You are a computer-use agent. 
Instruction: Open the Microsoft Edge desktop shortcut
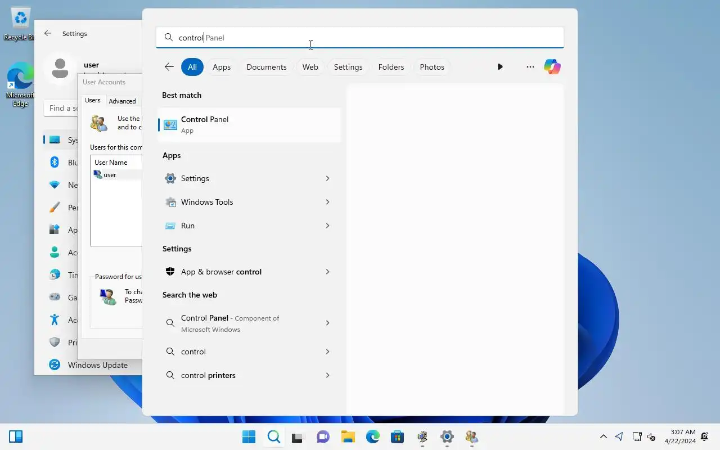(20, 84)
